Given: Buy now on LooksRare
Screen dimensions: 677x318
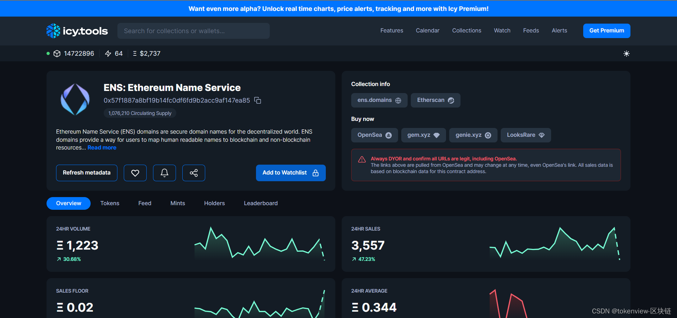Looking at the screenshot, I should (x=526, y=135).
